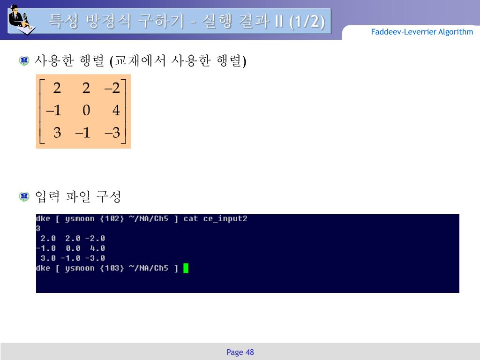The image size is (480, 360).
Task: Click the matrix entry 4 in the middle row
Action: point(116,110)
